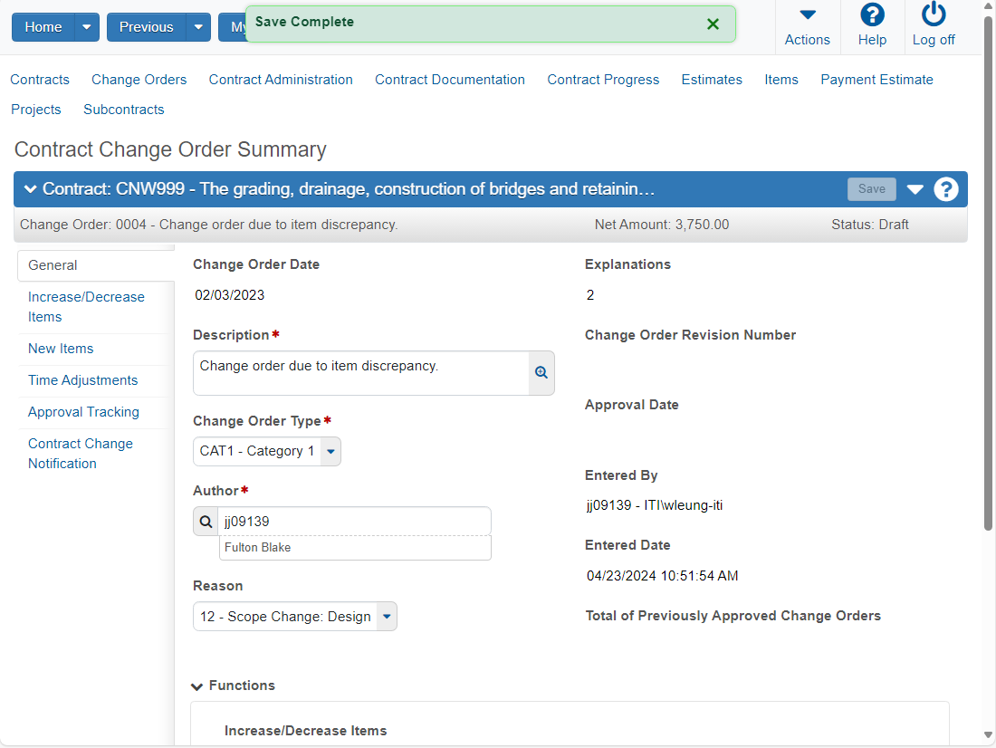
Task: Open the Home button dropdown arrow
Action: click(87, 27)
